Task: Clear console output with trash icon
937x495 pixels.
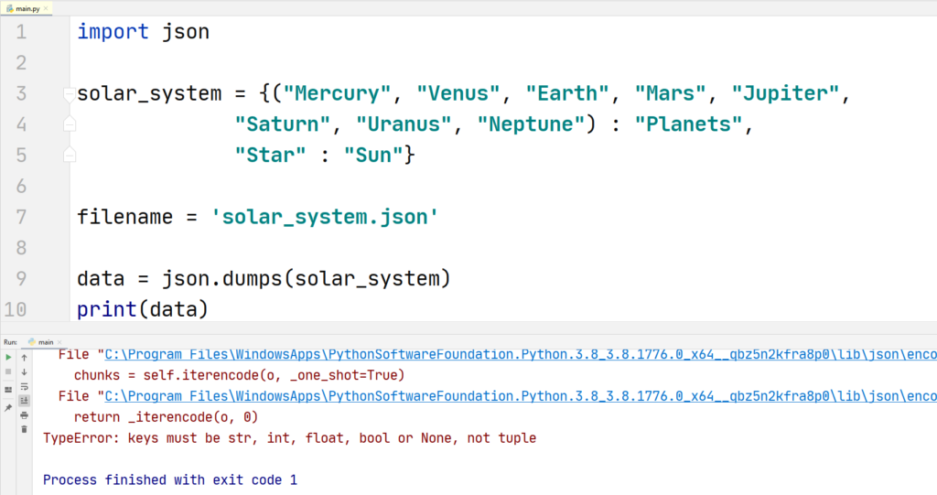Action: (25, 429)
